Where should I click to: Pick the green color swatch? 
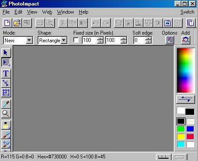(181, 129)
